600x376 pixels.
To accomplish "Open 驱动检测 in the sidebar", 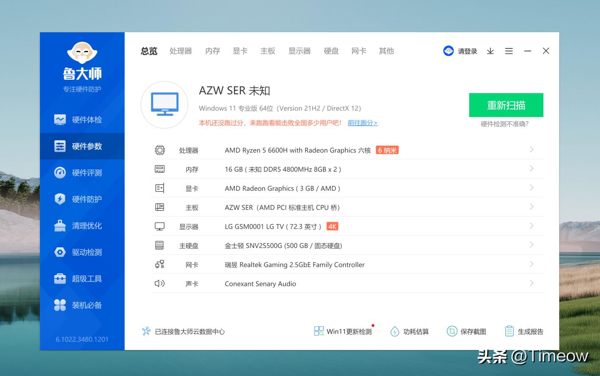I will (x=87, y=252).
